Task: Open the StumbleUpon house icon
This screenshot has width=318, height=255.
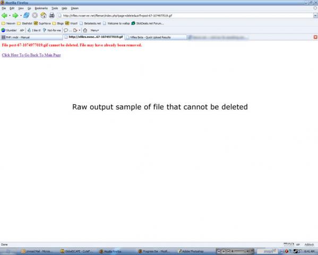Action: (85, 30)
